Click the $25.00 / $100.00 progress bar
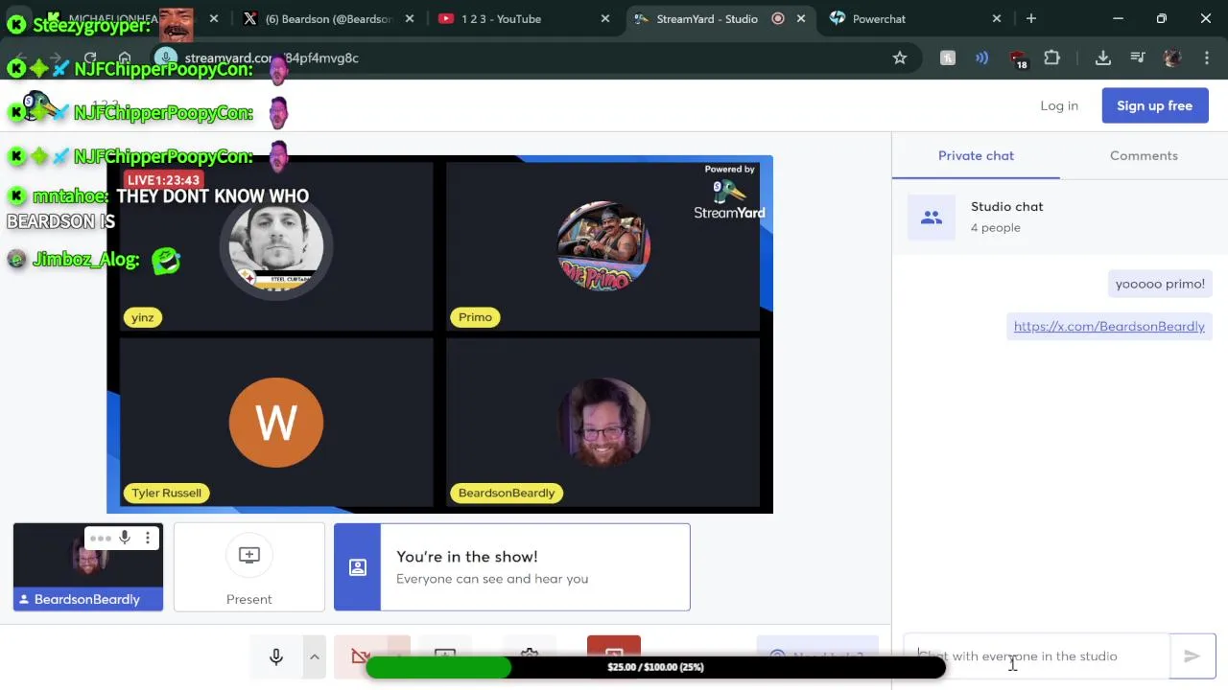1228x690 pixels. [x=655, y=667]
